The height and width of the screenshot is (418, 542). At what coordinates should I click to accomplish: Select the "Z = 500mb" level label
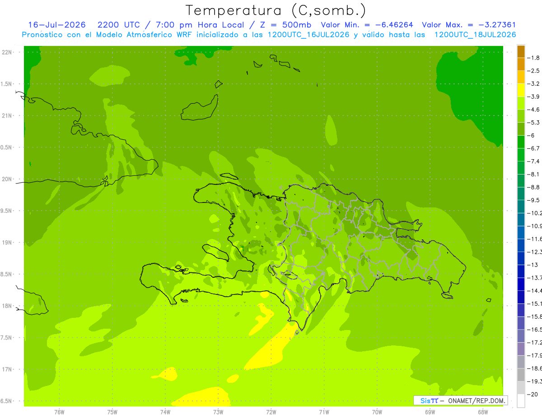coord(286,25)
